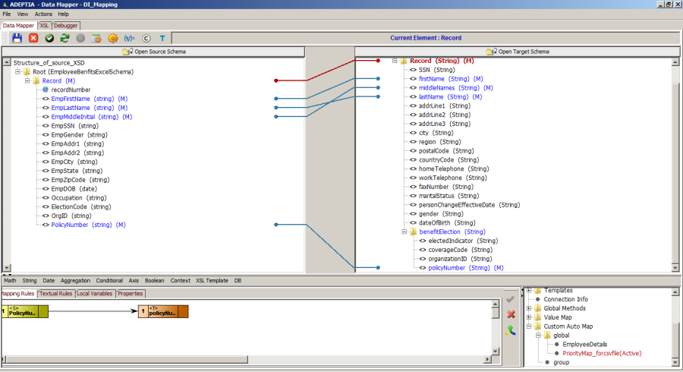Click the source PolicyNu.. yellow node
The height and width of the screenshot is (372, 683).
(x=25, y=311)
